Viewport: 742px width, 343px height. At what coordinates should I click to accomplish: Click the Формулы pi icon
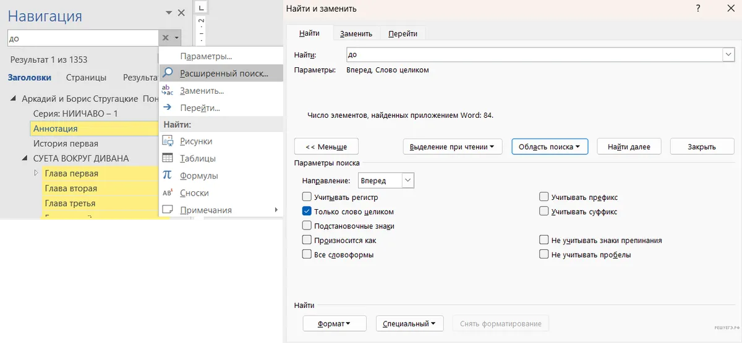[167, 175]
